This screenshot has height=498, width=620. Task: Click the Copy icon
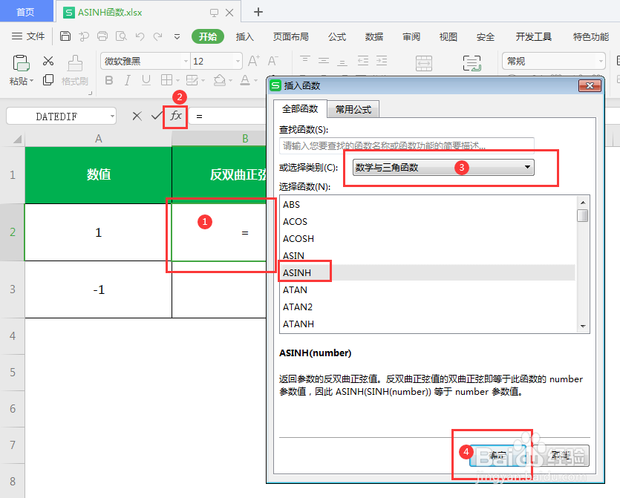[x=48, y=80]
